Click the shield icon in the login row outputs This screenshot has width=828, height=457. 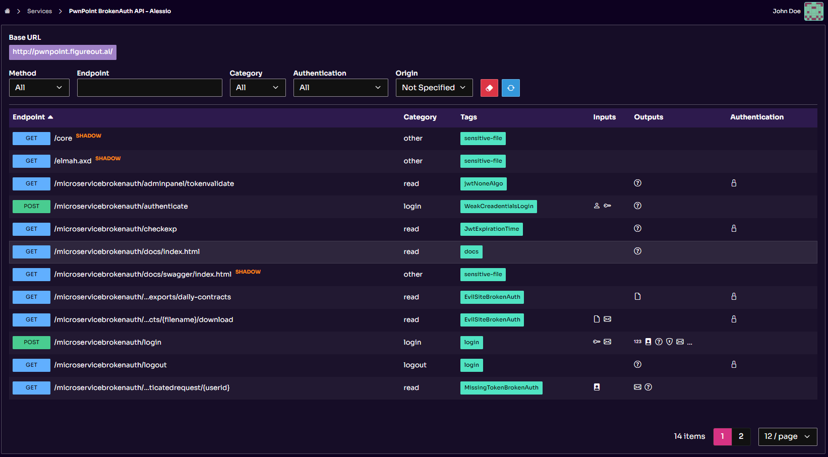tap(669, 342)
